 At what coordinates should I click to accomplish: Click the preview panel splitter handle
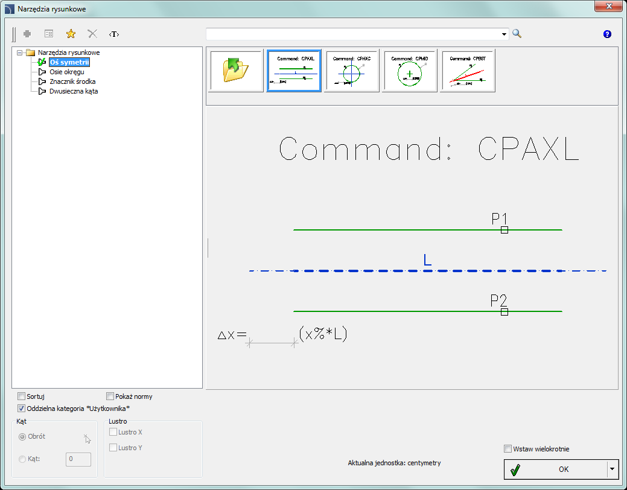[x=208, y=247]
